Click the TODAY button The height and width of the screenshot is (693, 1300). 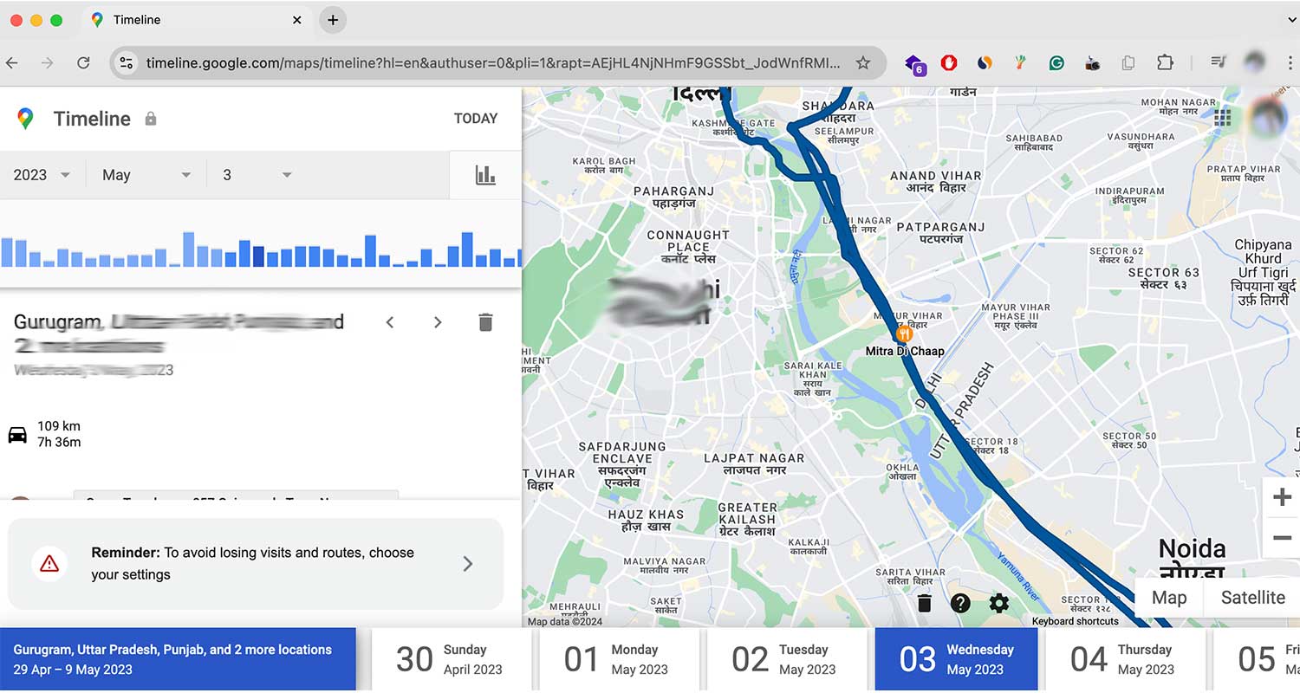(476, 118)
